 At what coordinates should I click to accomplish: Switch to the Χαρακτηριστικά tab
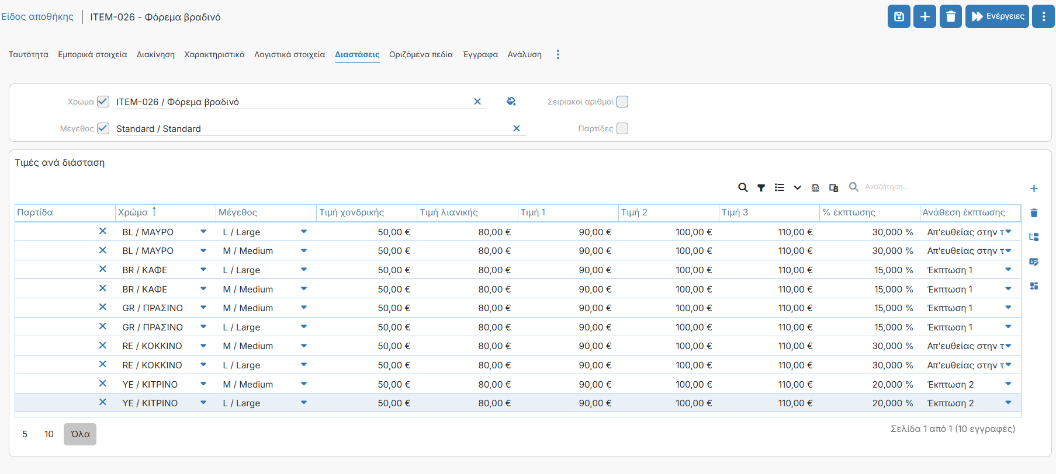point(214,54)
